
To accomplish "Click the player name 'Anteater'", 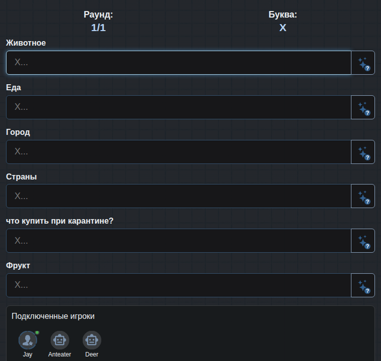I will 60,354.
